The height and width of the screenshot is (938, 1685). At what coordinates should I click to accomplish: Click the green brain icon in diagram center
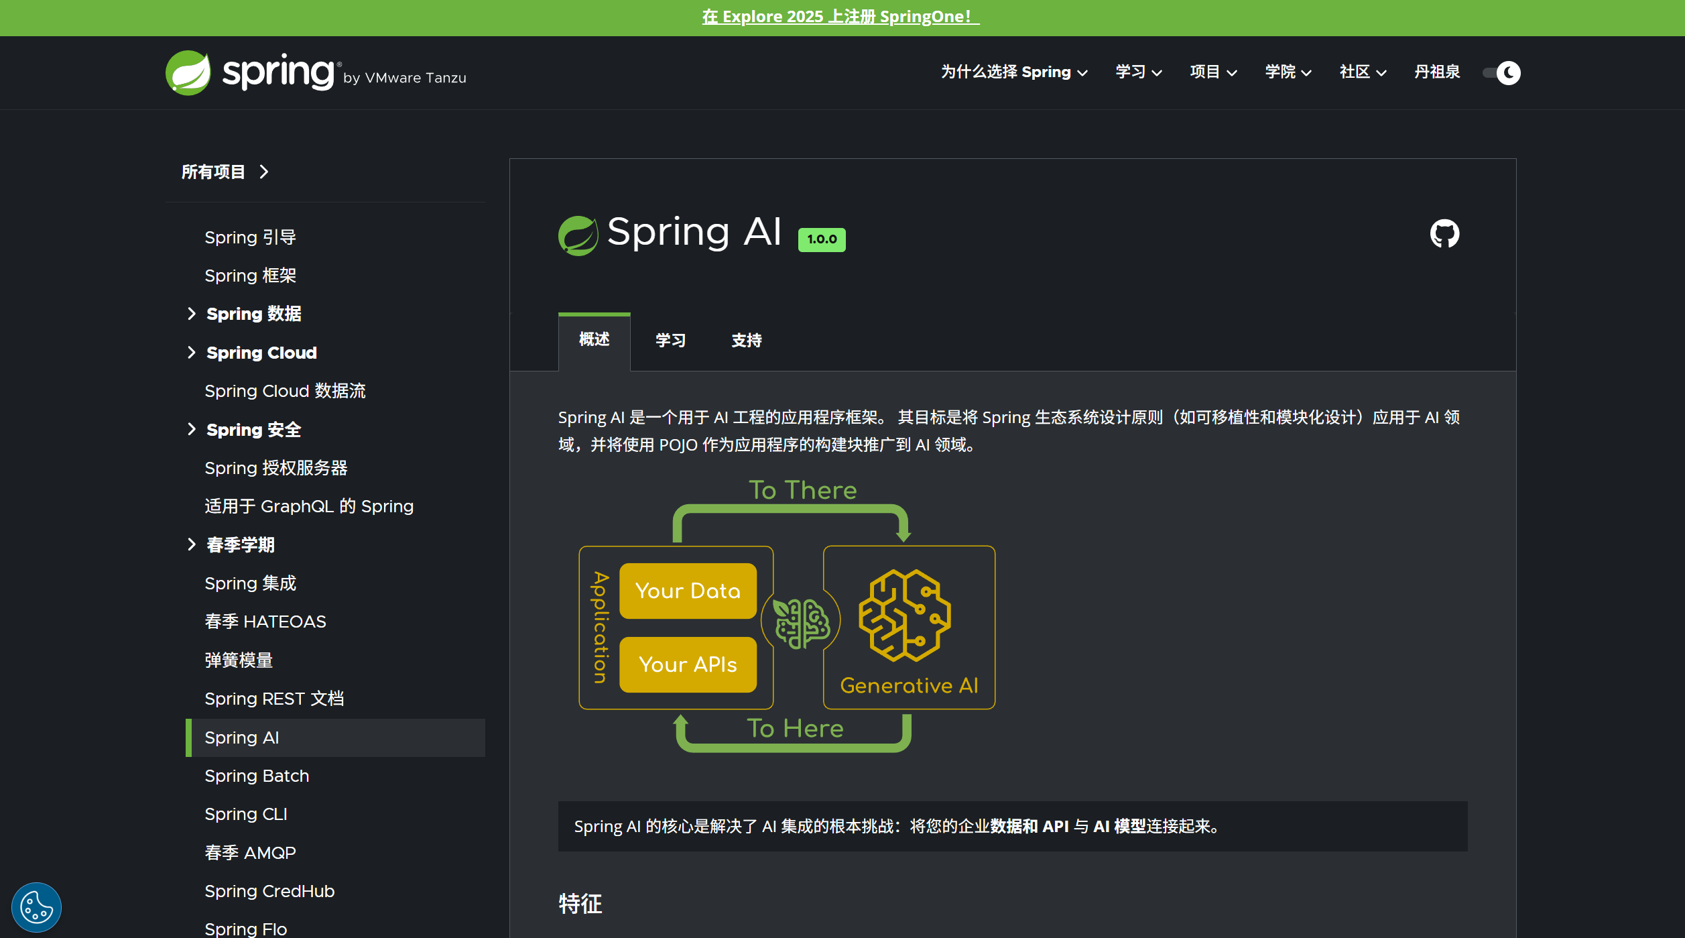click(x=801, y=623)
